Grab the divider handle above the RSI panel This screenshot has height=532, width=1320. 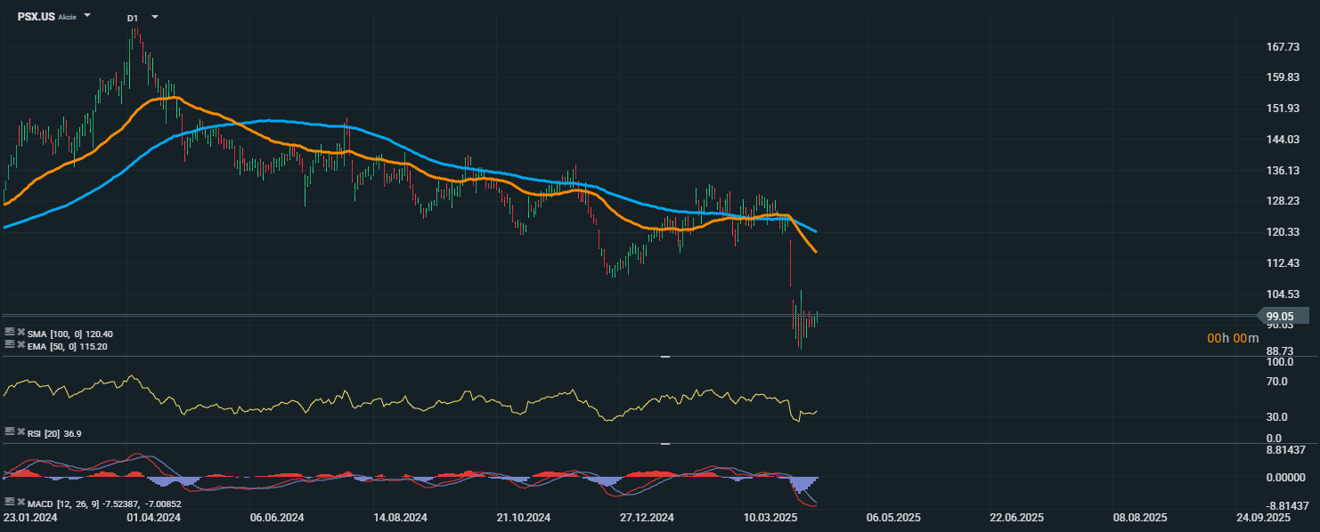click(665, 356)
